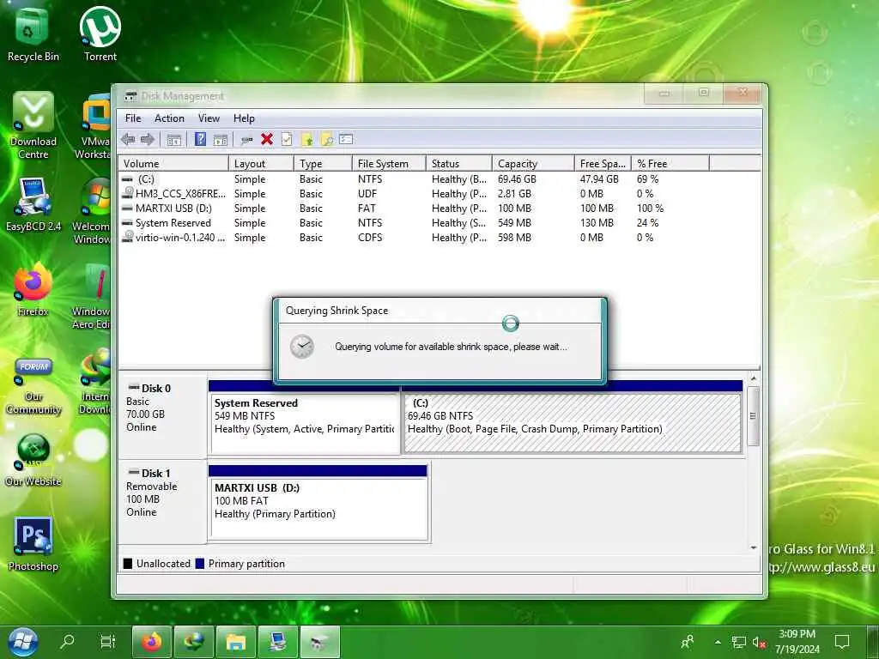Viewport: 879px width, 659px height.
Task: Click the graphical view scrollbar thumb
Action: (754, 416)
